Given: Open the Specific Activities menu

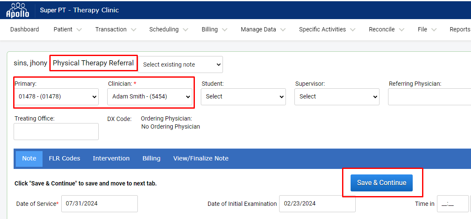Looking at the screenshot, I should 327,29.
